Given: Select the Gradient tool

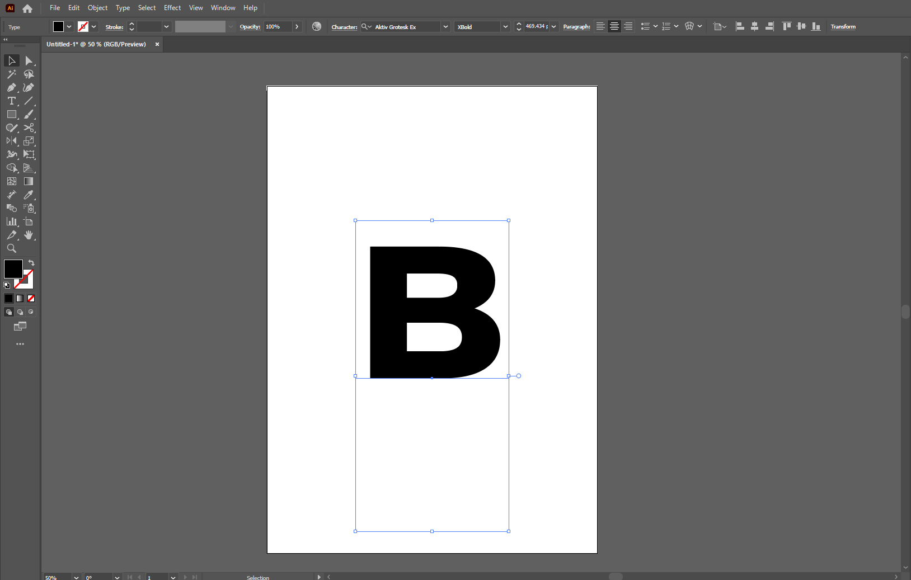Looking at the screenshot, I should pos(29,181).
